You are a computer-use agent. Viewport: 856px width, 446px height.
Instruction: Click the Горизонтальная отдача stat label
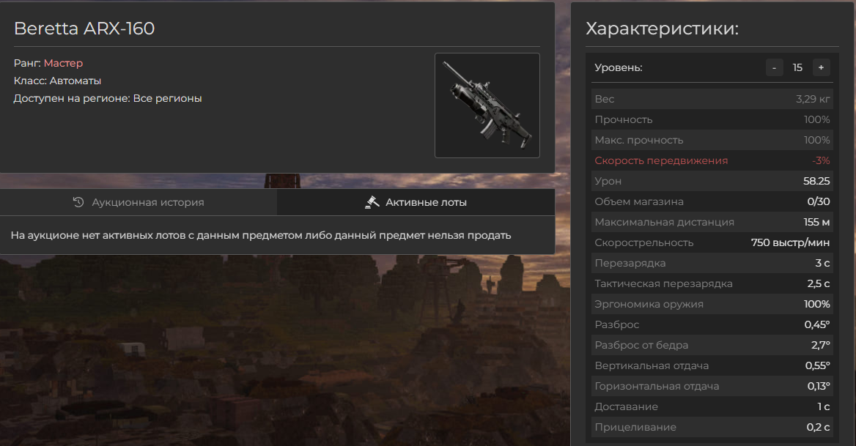657,387
